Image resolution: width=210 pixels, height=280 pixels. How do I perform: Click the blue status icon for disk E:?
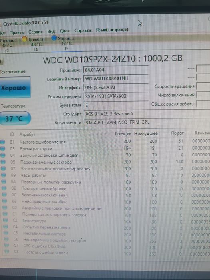(54, 38)
